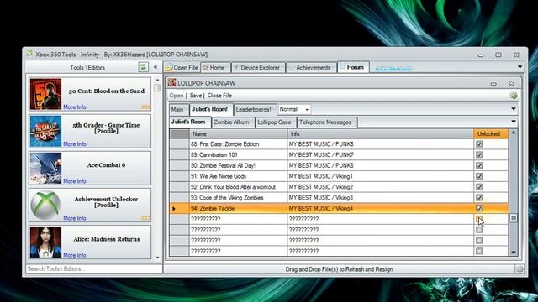Click the tag icon on 50 Cent card
538x302 pixels.
click(x=145, y=107)
